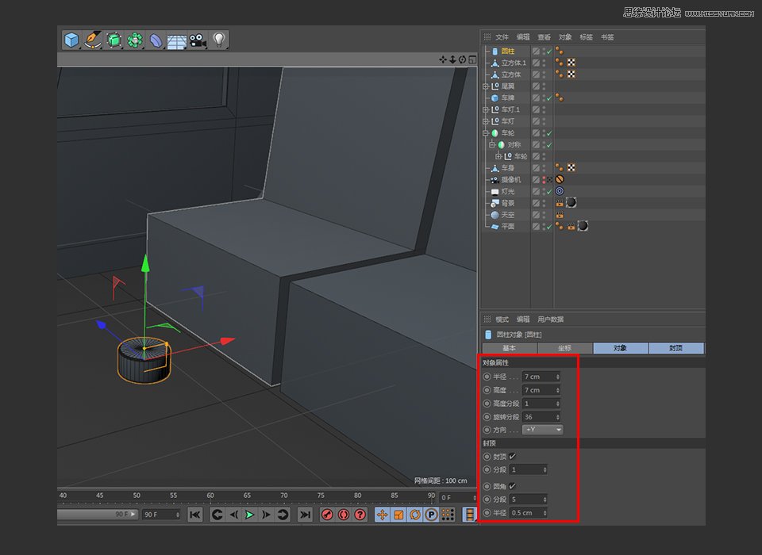The width and height of the screenshot is (762, 555).
Task: Open the 方向 direction dropdown showing +Y
Action: [542, 430]
